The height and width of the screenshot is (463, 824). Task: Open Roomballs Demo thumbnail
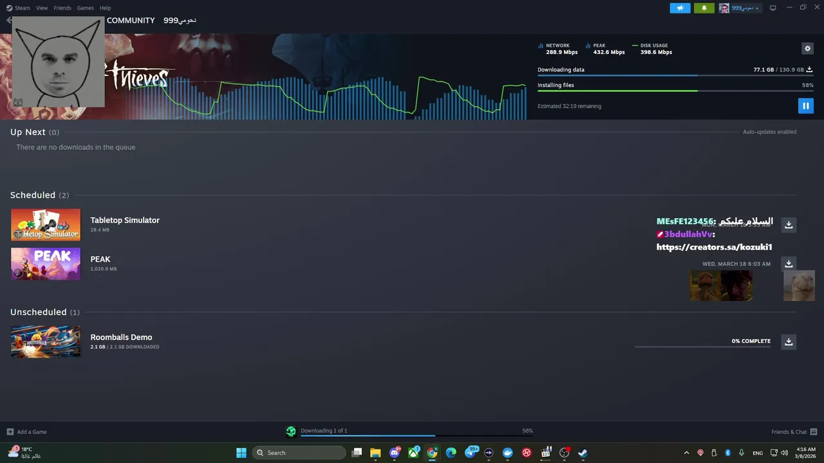(x=46, y=341)
